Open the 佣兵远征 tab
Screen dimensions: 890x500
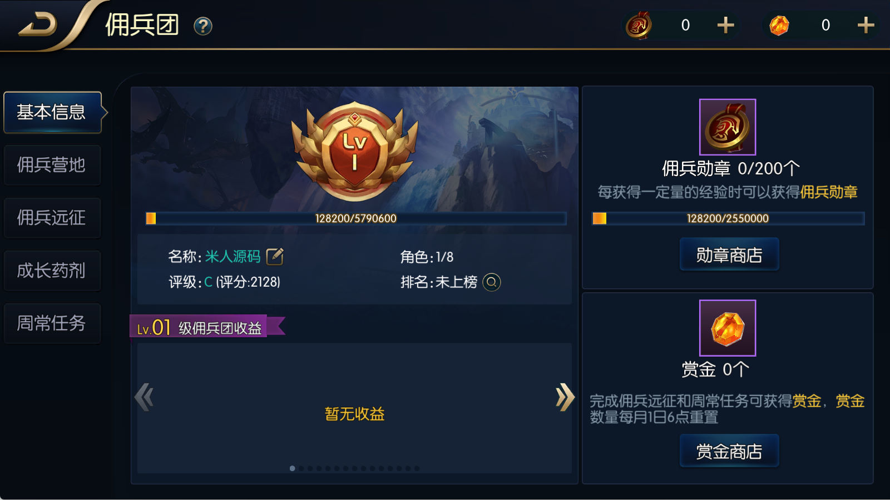pos(53,218)
